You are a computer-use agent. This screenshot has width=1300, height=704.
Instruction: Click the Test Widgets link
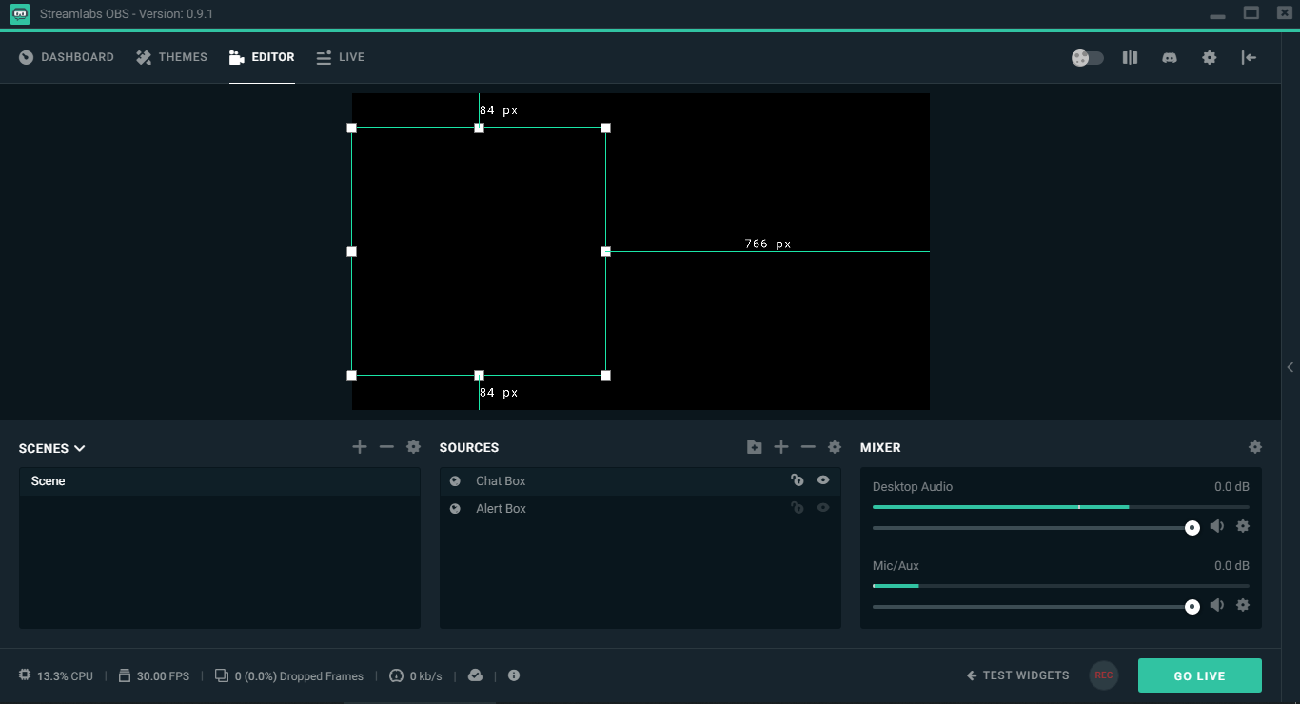[1018, 675]
